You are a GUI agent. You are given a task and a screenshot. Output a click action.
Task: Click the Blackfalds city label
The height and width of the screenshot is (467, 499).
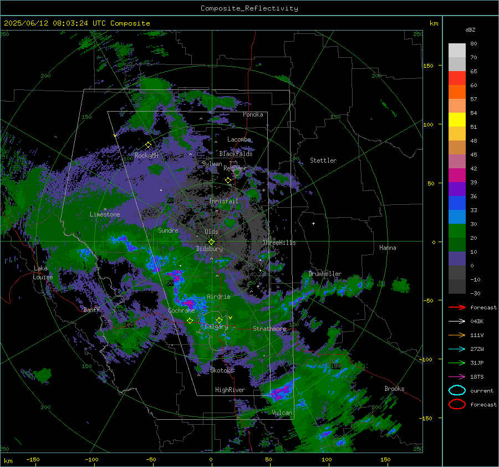point(236,154)
